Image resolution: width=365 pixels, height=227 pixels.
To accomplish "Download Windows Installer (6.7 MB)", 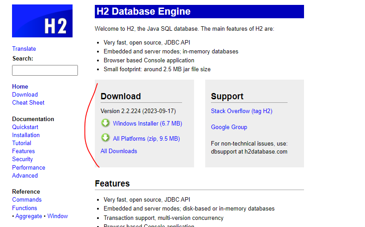I will (147, 123).
